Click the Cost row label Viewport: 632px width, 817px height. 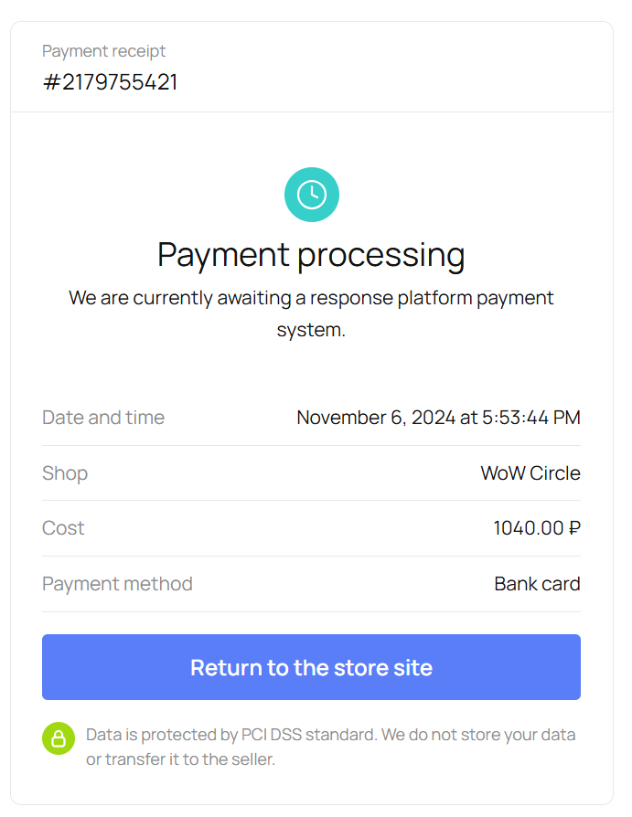[63, 528]
